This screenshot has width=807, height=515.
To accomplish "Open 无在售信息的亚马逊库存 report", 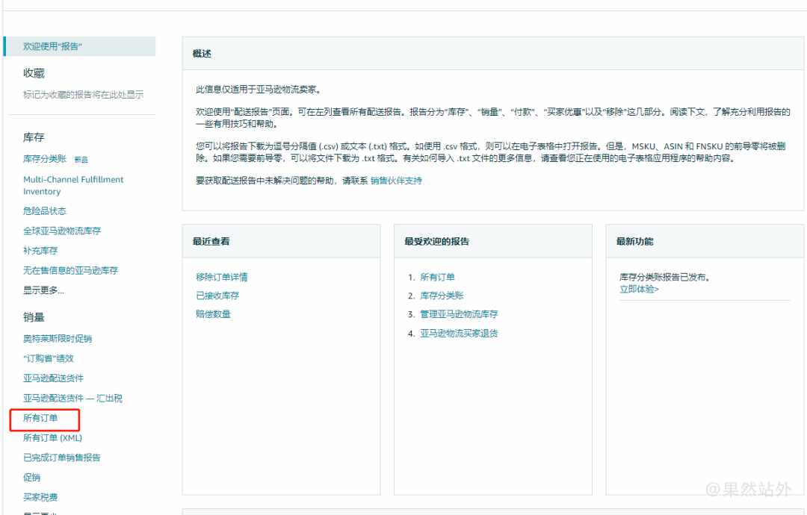I will click(x=70, y=270).
